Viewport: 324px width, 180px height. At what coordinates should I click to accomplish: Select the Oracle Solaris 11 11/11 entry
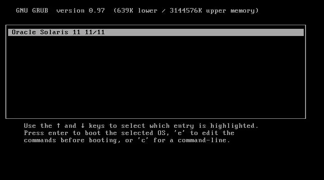[x=156, y=32]
